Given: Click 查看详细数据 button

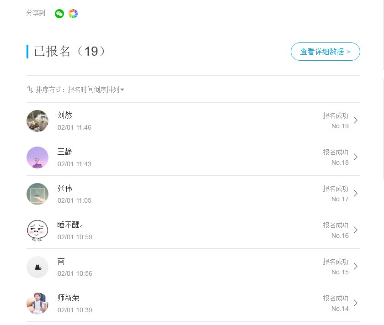Looking at the screenshot, I should (x=325, y=52).
